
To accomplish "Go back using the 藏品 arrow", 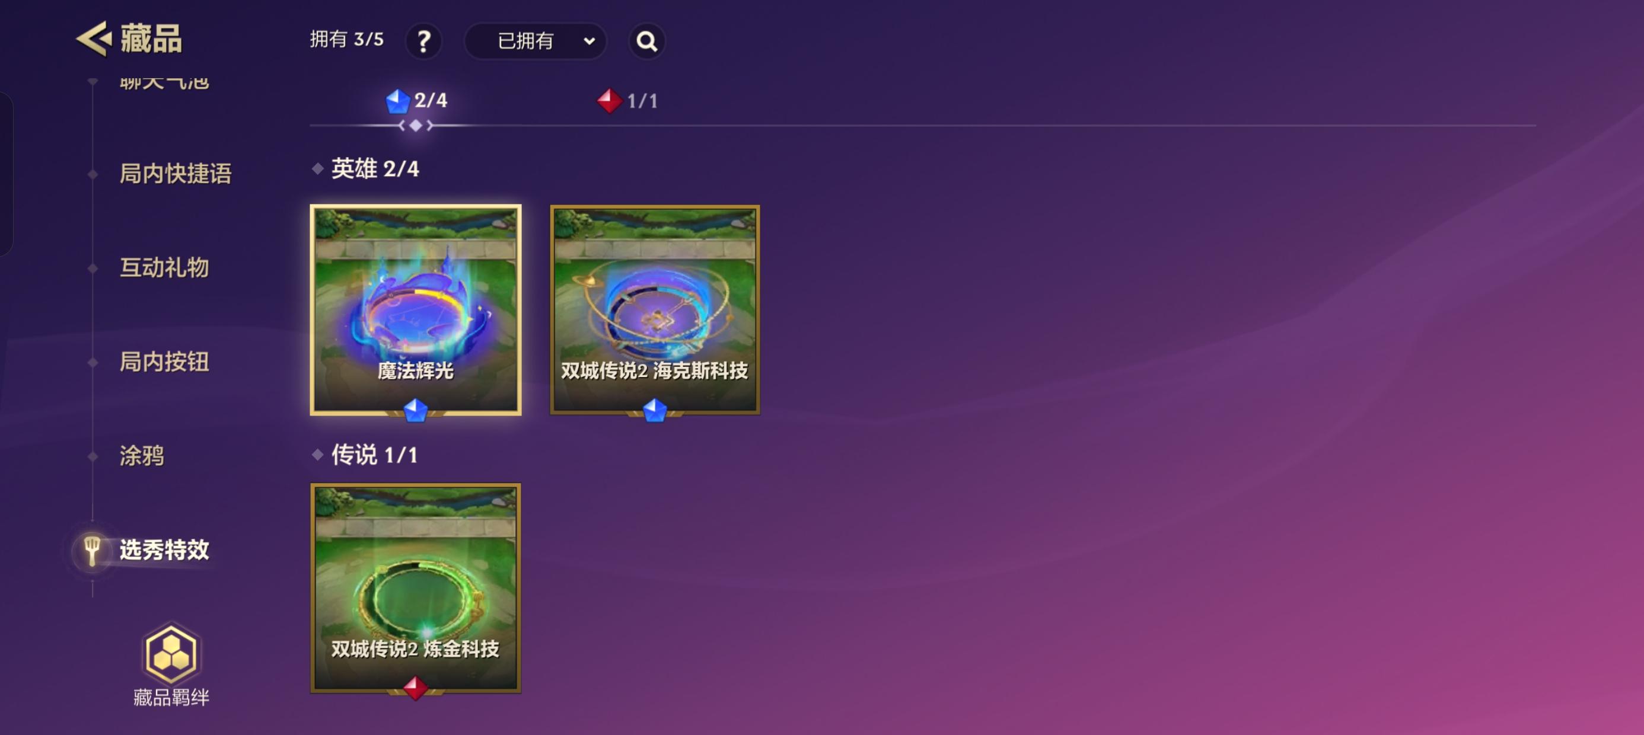I will [x=94, y=39].
